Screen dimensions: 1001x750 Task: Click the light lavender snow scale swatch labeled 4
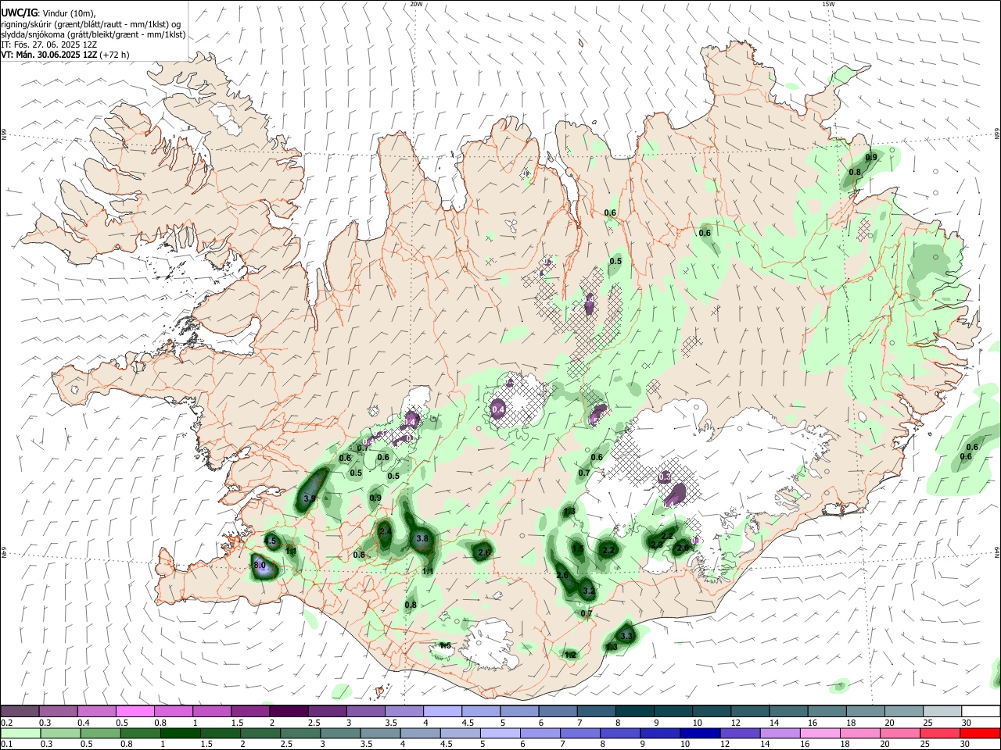tap(441, 712)
